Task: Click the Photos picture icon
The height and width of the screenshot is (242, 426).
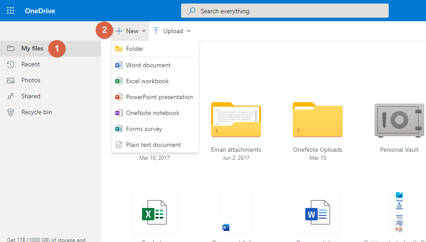Action: [x=11, y=81]
